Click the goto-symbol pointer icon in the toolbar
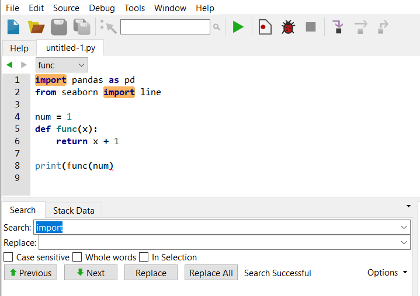Screen dimensions: 420x296 pyautogui.click(x=108, y=27)
